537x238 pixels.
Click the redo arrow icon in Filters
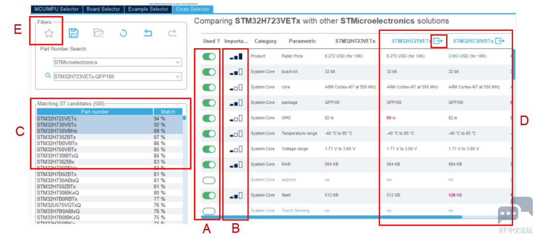[x=172, y=33]
